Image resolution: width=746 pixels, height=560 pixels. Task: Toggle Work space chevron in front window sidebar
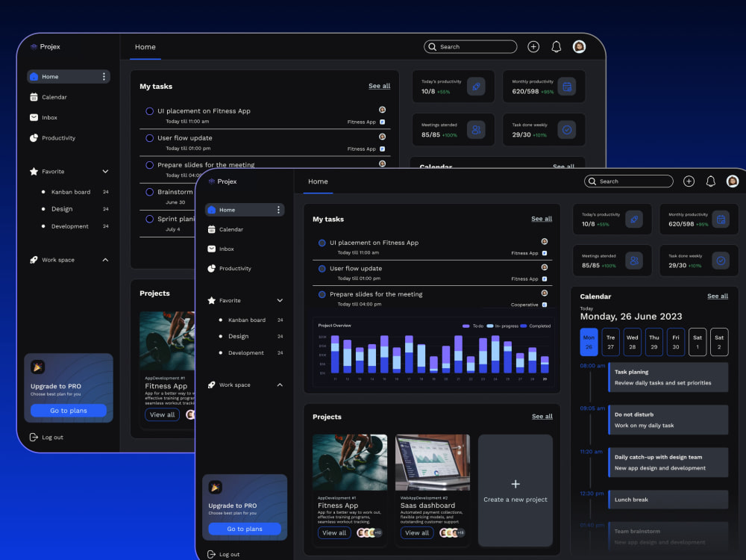pyautogui.click(x=280, y=385)
